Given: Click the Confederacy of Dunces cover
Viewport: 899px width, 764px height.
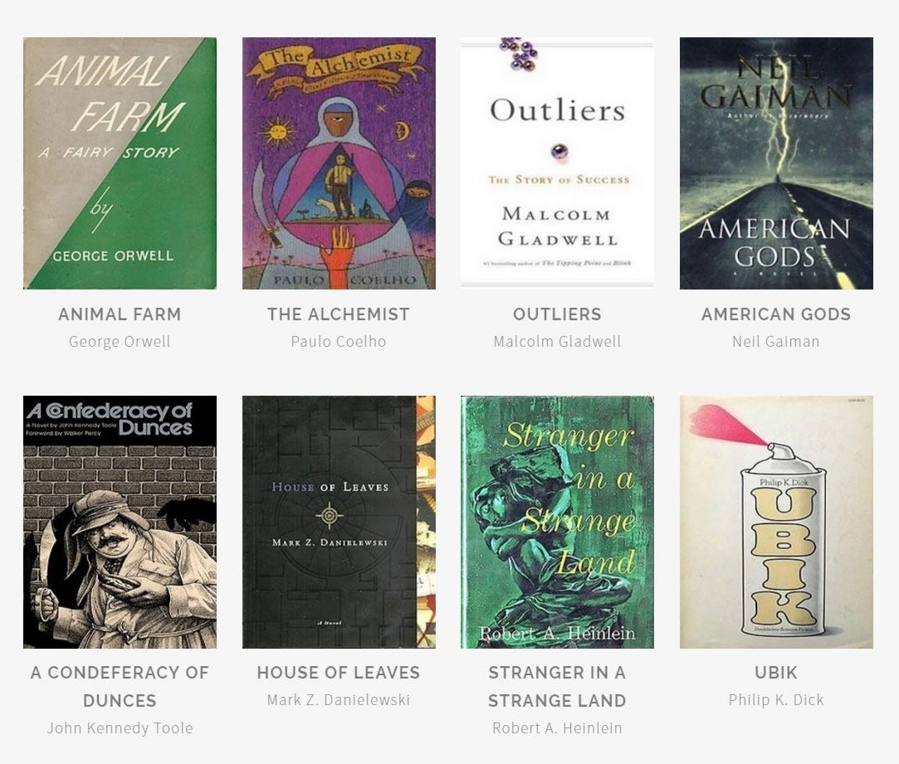Looking at the screenshot, I should [120, 522].
